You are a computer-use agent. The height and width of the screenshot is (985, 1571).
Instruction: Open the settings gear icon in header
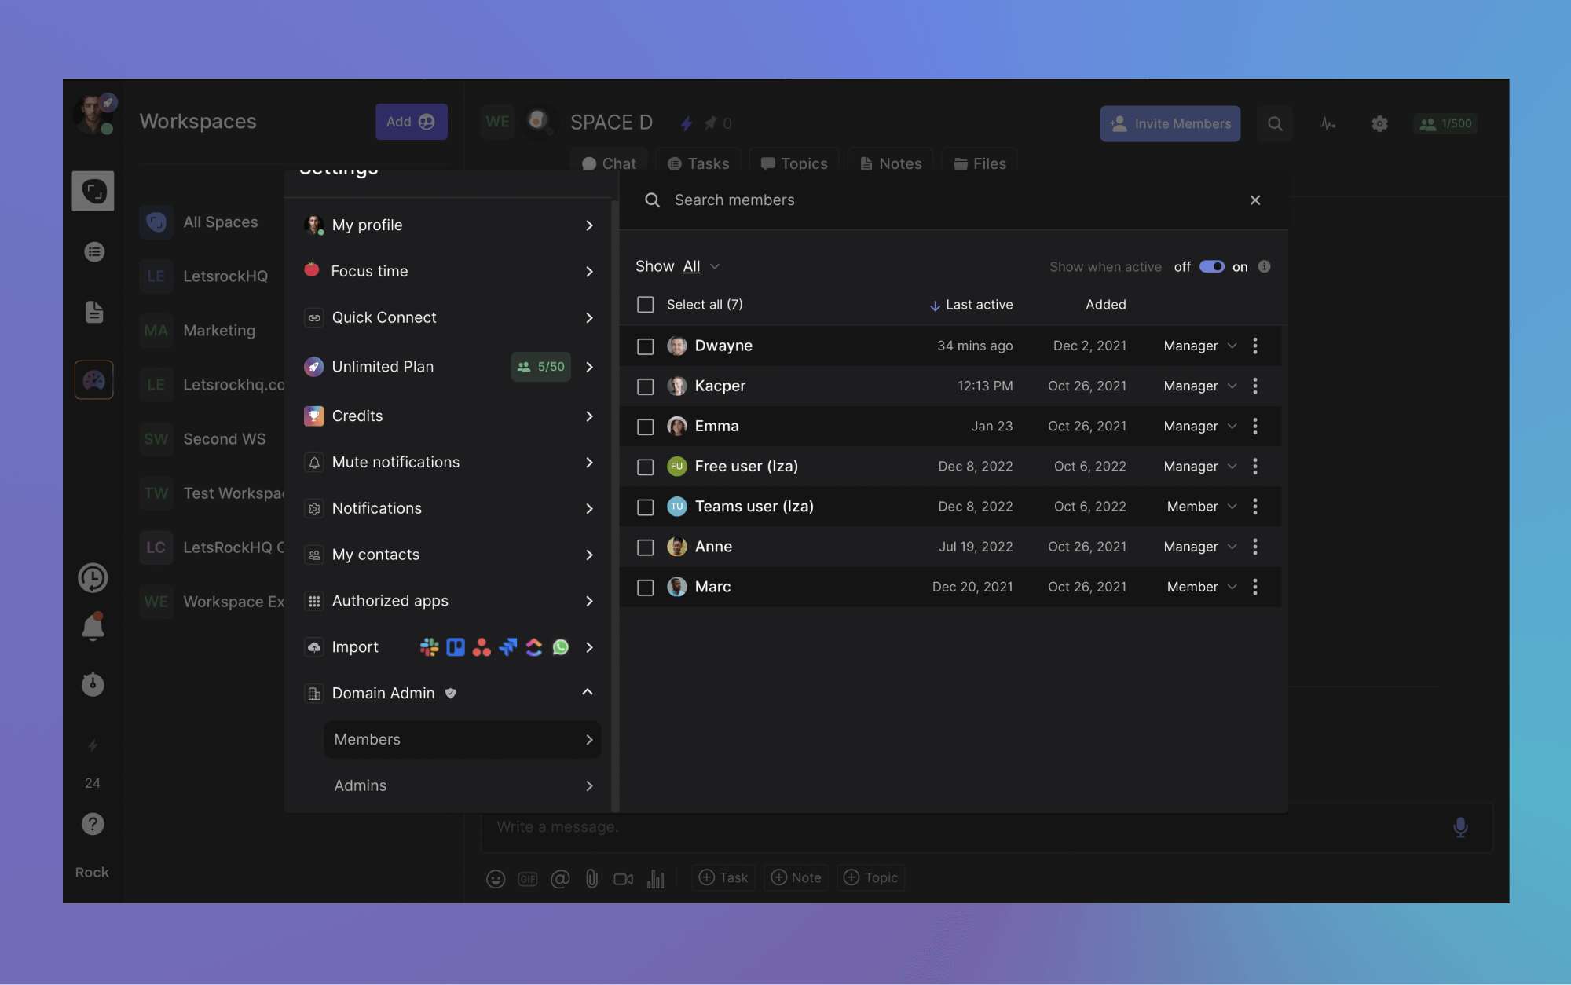1379,123
